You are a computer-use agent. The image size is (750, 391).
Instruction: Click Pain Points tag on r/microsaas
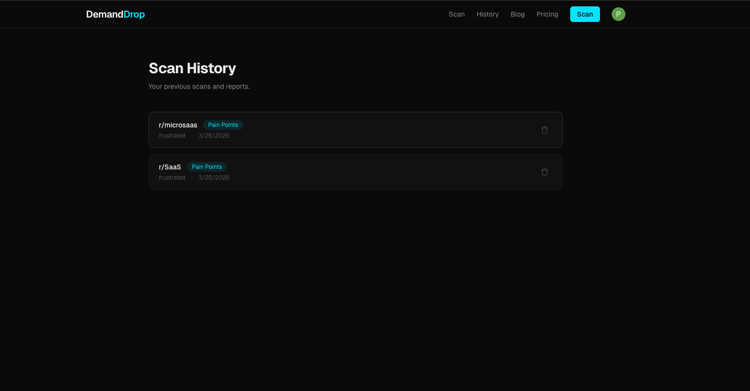(x=223, y=125)
